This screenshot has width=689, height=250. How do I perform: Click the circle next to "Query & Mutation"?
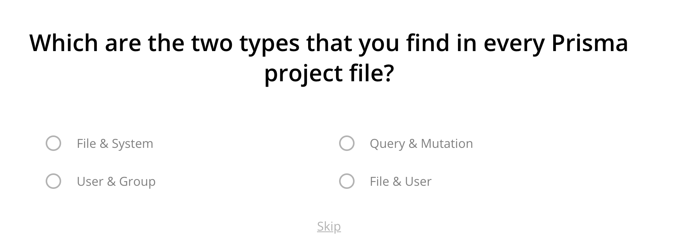point(346,144)
